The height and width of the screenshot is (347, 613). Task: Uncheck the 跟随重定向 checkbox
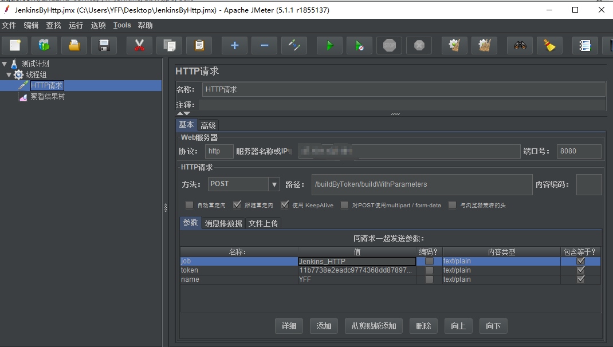pyautogui.click(x=237, y=205)
